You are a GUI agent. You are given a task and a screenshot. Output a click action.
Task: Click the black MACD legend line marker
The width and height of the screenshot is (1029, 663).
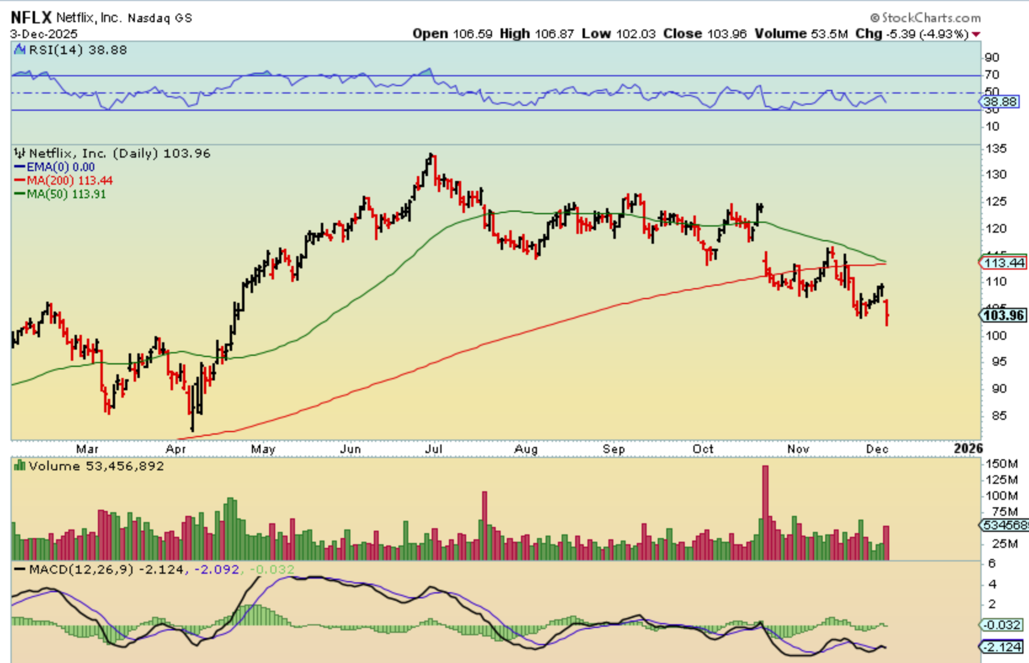[20, 570]
